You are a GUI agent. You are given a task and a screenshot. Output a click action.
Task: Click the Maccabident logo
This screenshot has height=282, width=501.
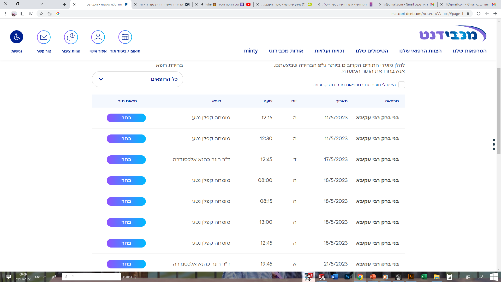pos(453,34)
